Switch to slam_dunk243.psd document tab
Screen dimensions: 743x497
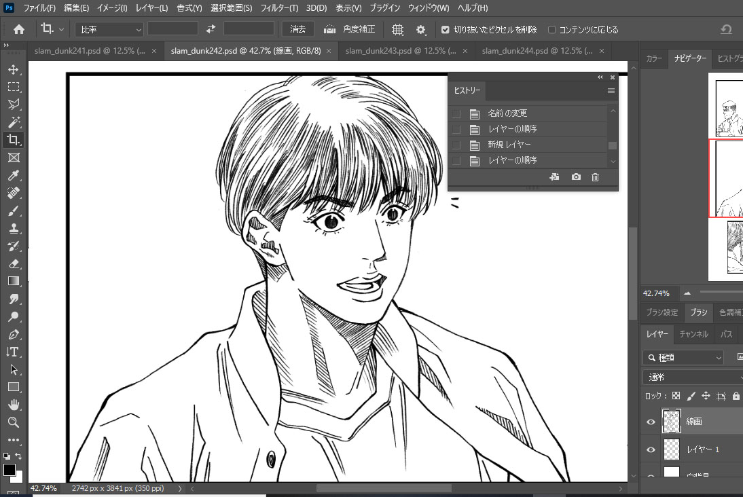click(x=401, y=51)
